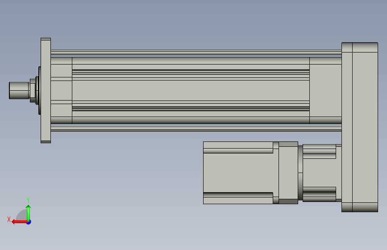
Task: Click the blue Z axis dot at triad origin
Action: click(x=29, y=222)
